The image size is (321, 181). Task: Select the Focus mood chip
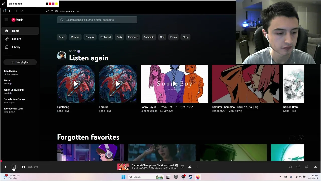click(x=173, y=37)
